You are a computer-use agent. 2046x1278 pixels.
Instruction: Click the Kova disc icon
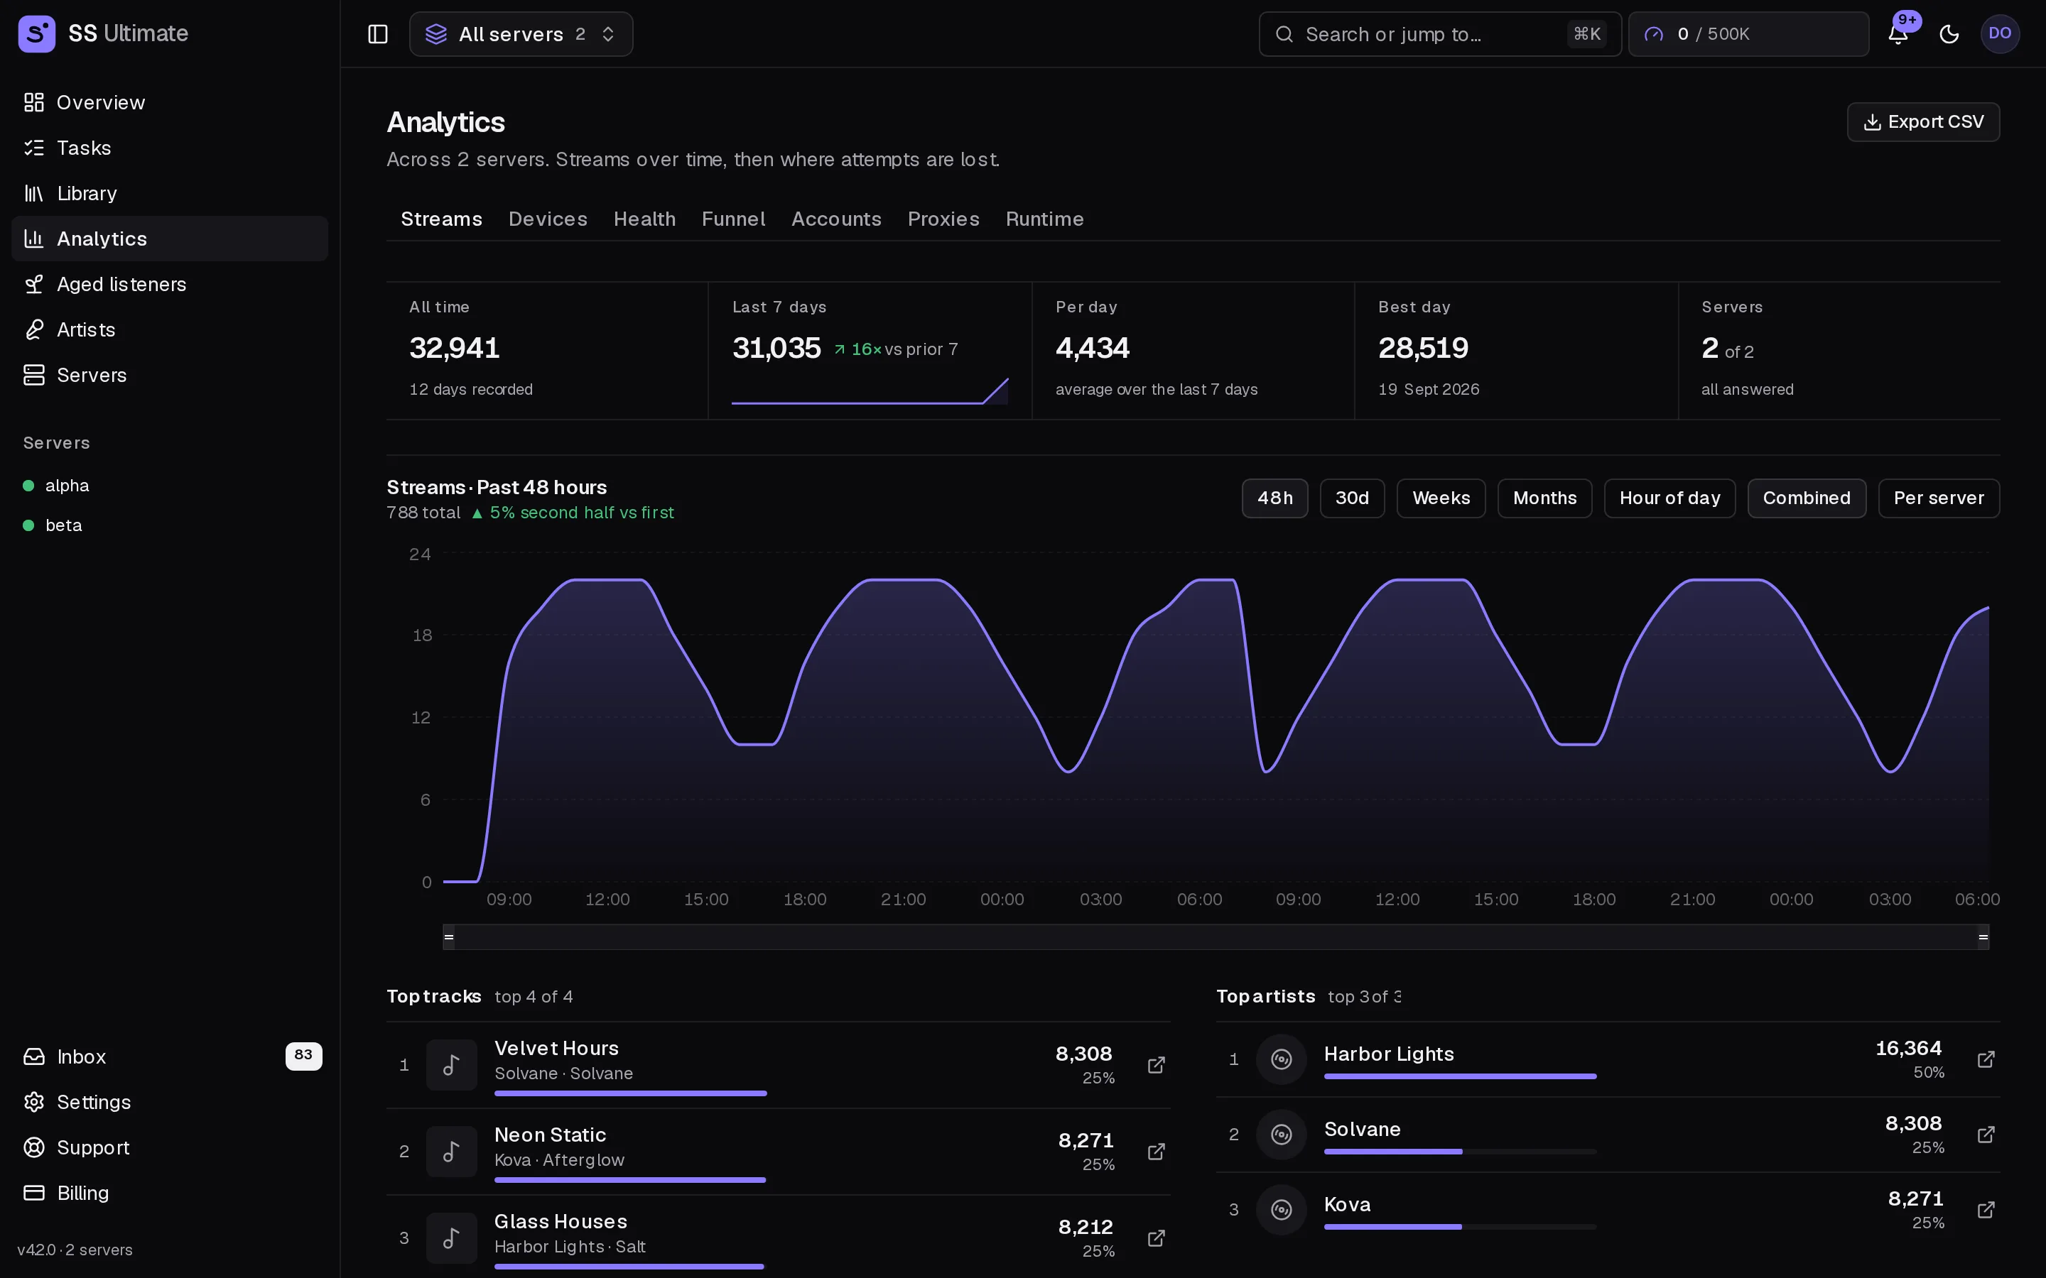click(1281, 1210)
